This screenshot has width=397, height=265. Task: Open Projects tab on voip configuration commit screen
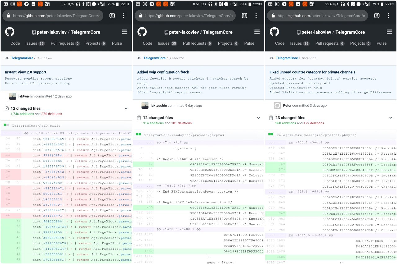(x=228, y=43)
